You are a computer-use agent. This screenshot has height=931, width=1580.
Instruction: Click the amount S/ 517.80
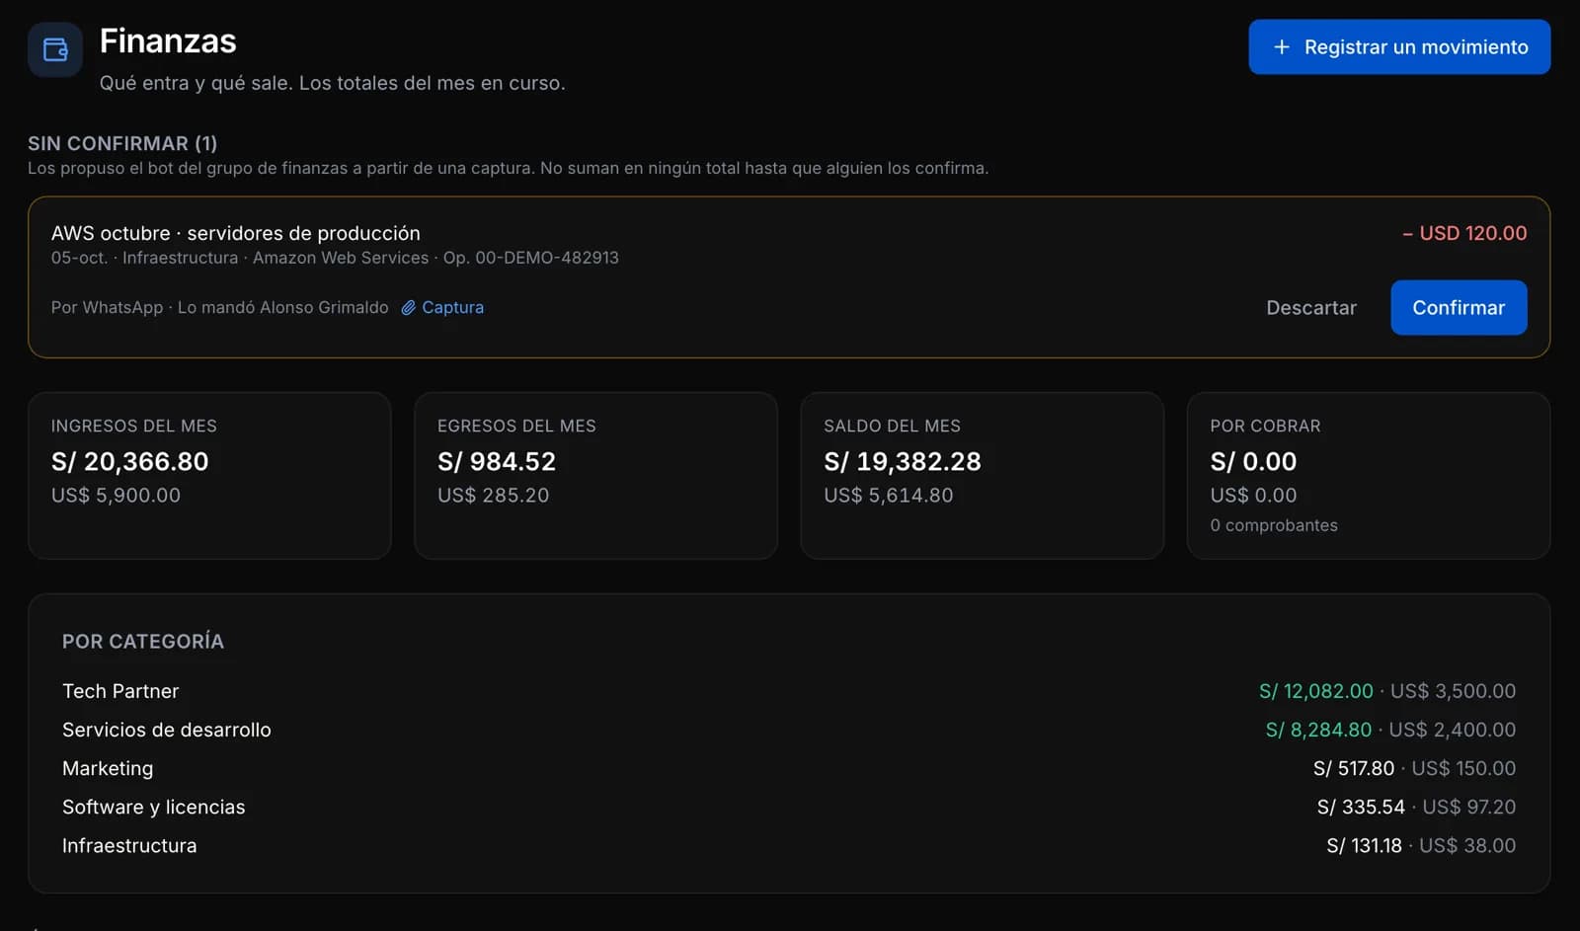pos(1353,768)
